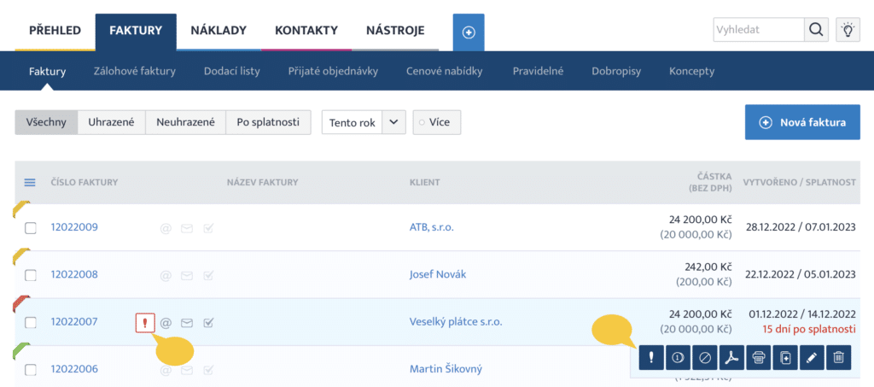The height and width of the screenshot is (387, 874).
Task: Click the PDF export icon in row actions
Action: [x=731, y=360]
